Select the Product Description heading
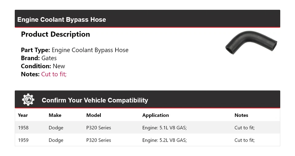The width and height of the screenshot is (295, 156). pos(55,34)
